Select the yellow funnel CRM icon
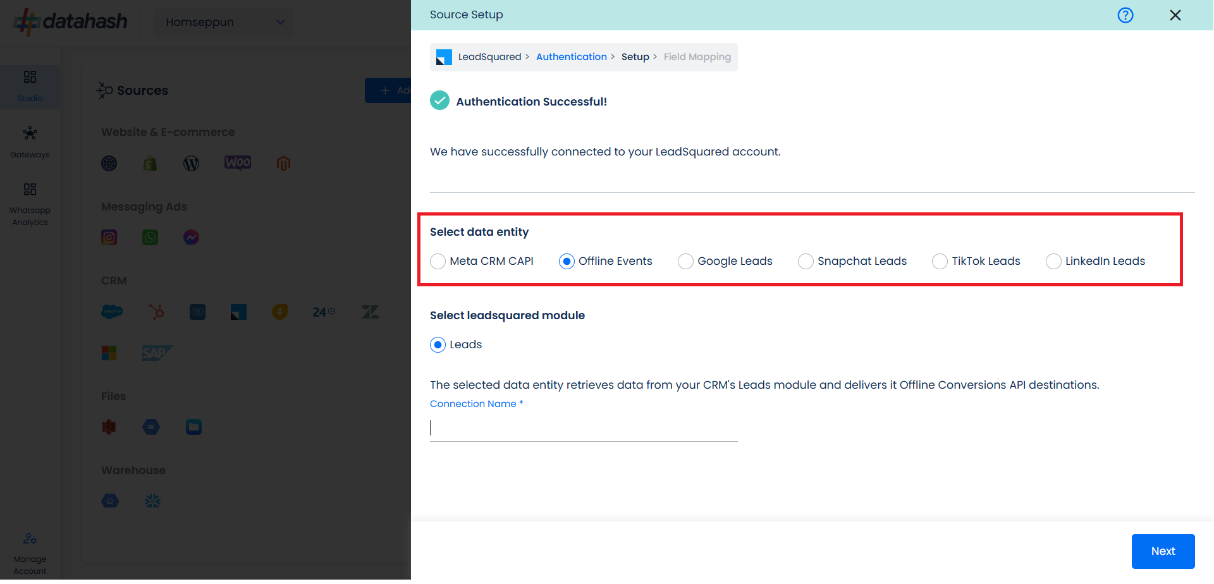 [279, 312]
